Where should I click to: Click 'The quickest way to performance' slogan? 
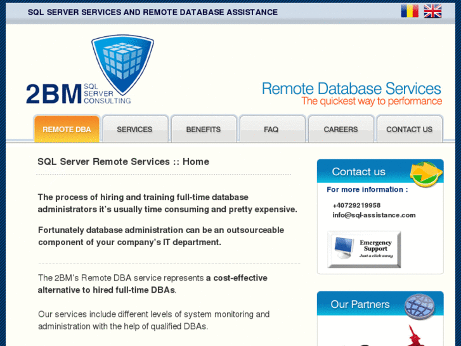pos(372,101)
